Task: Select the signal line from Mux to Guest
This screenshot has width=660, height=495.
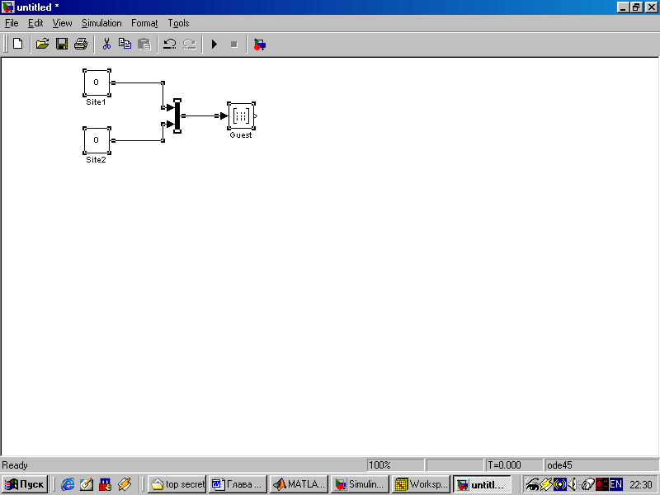Action: tap(202, 115)
